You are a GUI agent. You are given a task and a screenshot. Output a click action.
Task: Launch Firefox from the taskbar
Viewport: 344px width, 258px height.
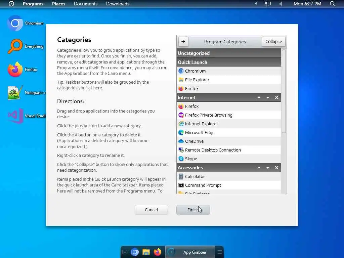(x=157, y=252)
